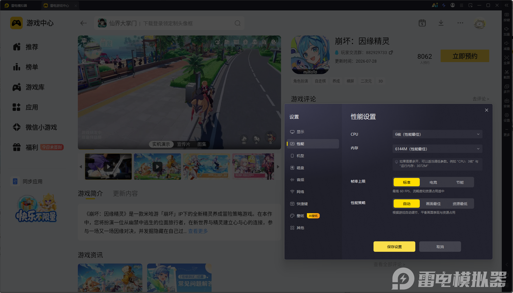Open the 内存 memory dropdown
513x293 pixels.
(x=437, y=149)
